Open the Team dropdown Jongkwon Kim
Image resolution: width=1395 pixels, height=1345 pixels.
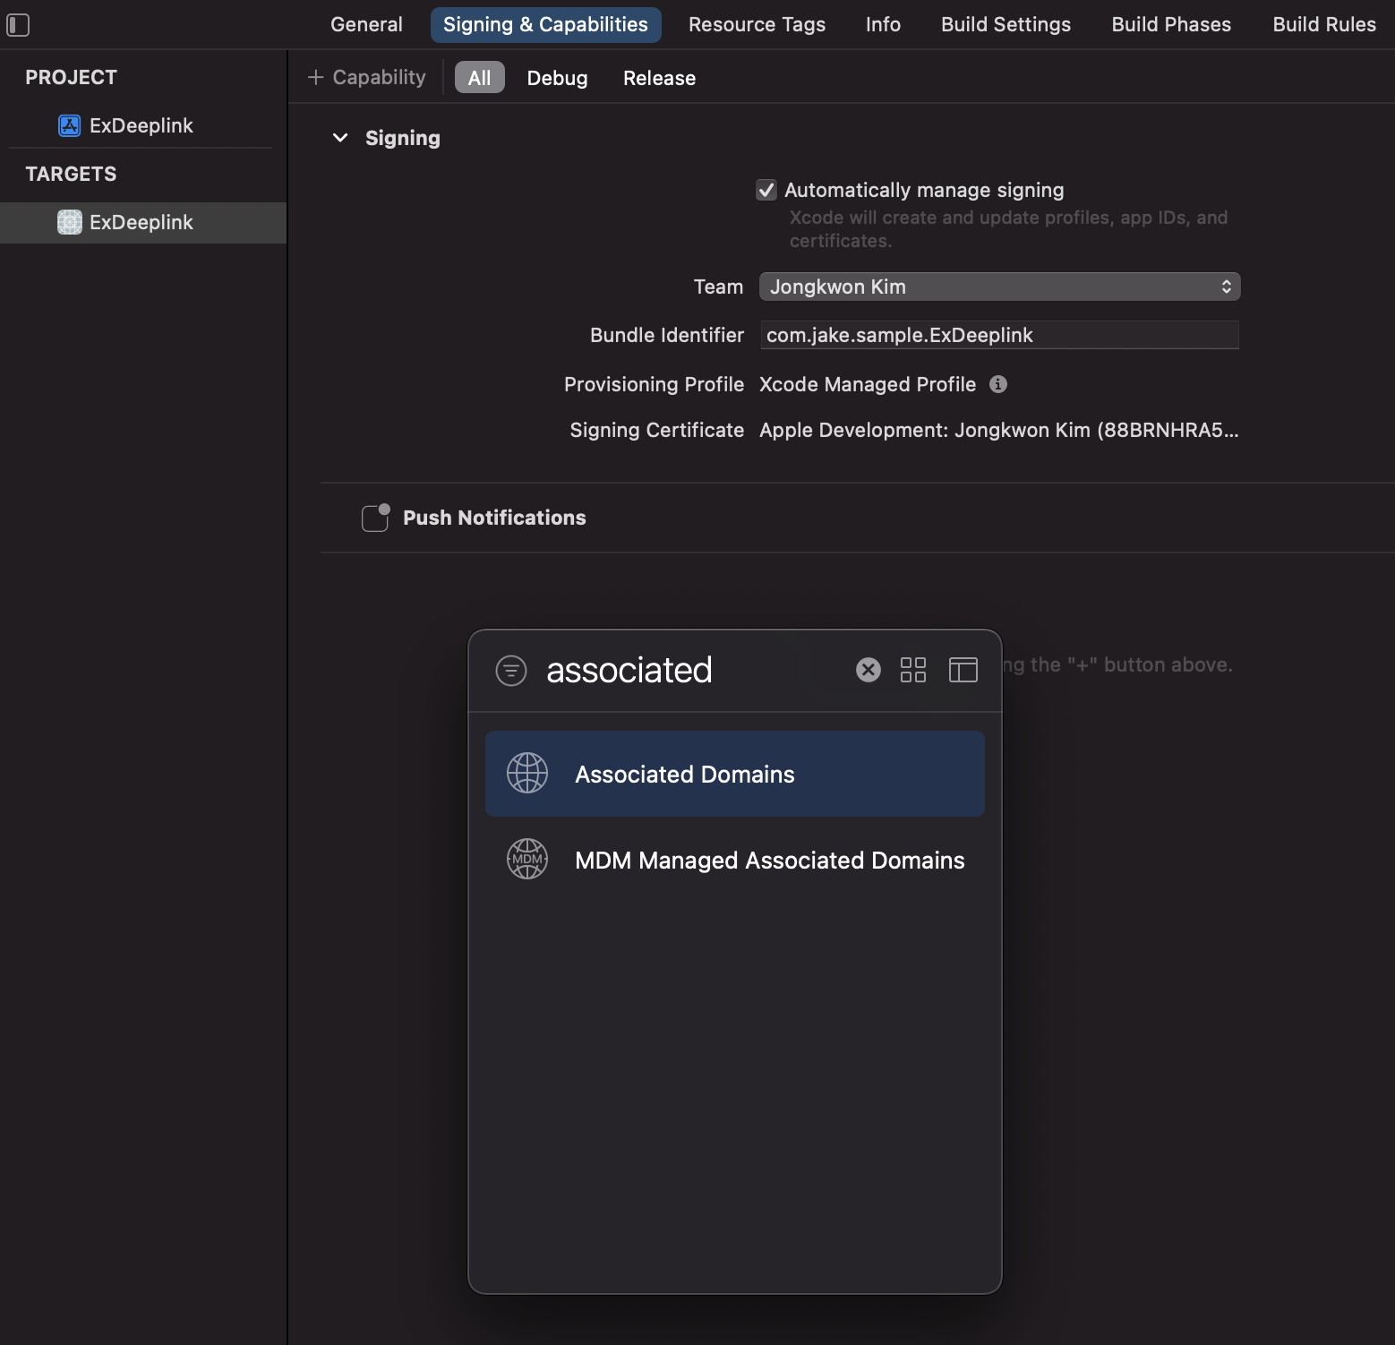999,287
